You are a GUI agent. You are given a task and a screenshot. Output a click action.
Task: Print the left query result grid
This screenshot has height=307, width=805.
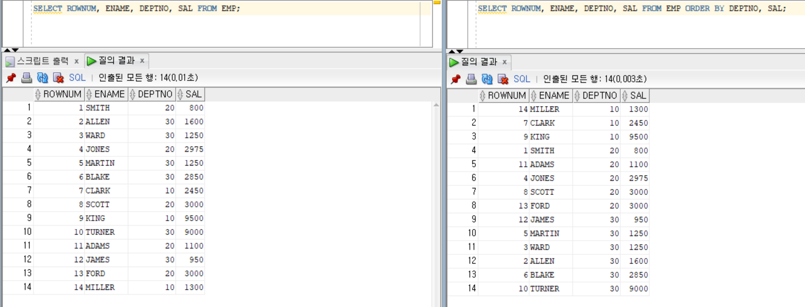pos(27,78)
